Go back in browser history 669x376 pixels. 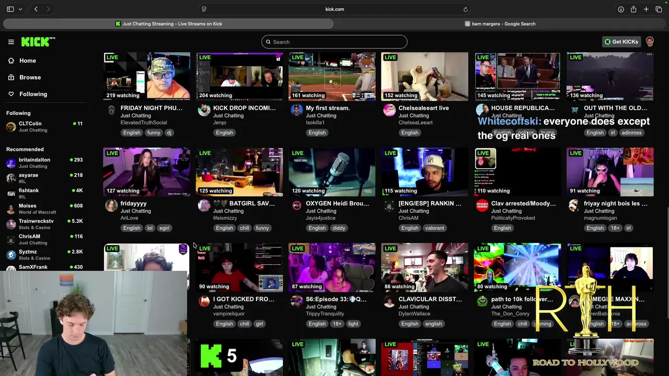tap(36, 9)
